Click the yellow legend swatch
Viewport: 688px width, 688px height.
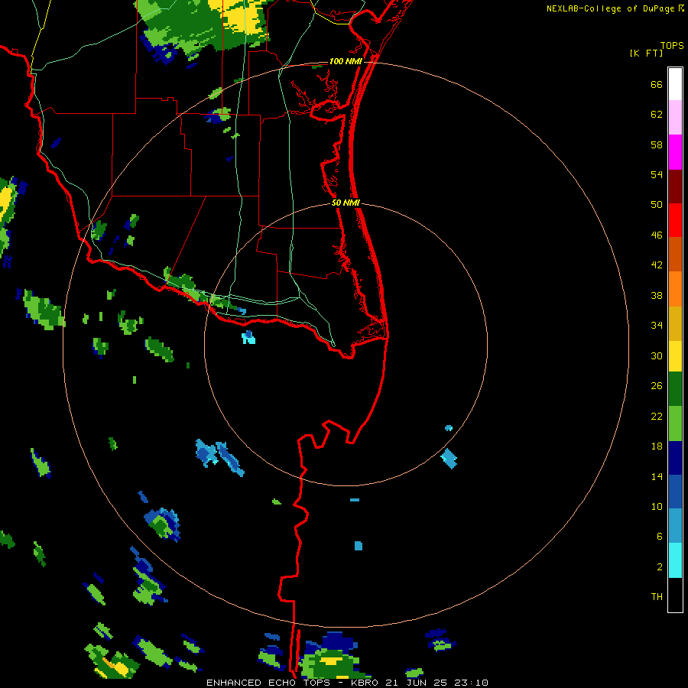[x=675, y=356]
